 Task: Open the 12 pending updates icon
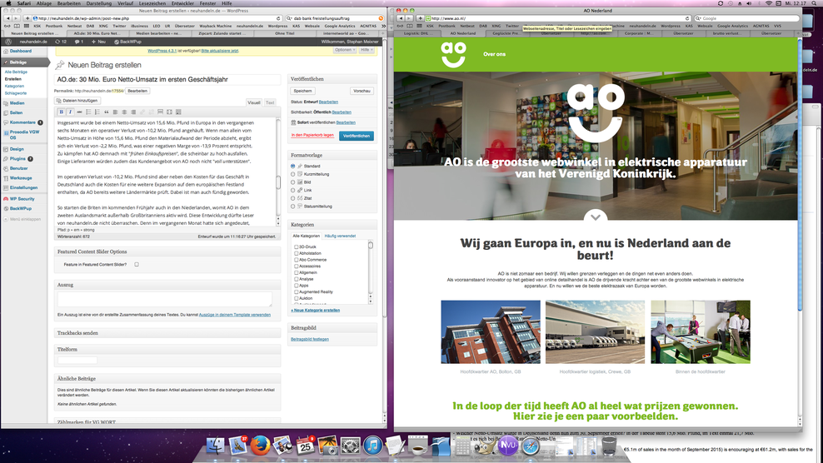[x=61, y=42]
